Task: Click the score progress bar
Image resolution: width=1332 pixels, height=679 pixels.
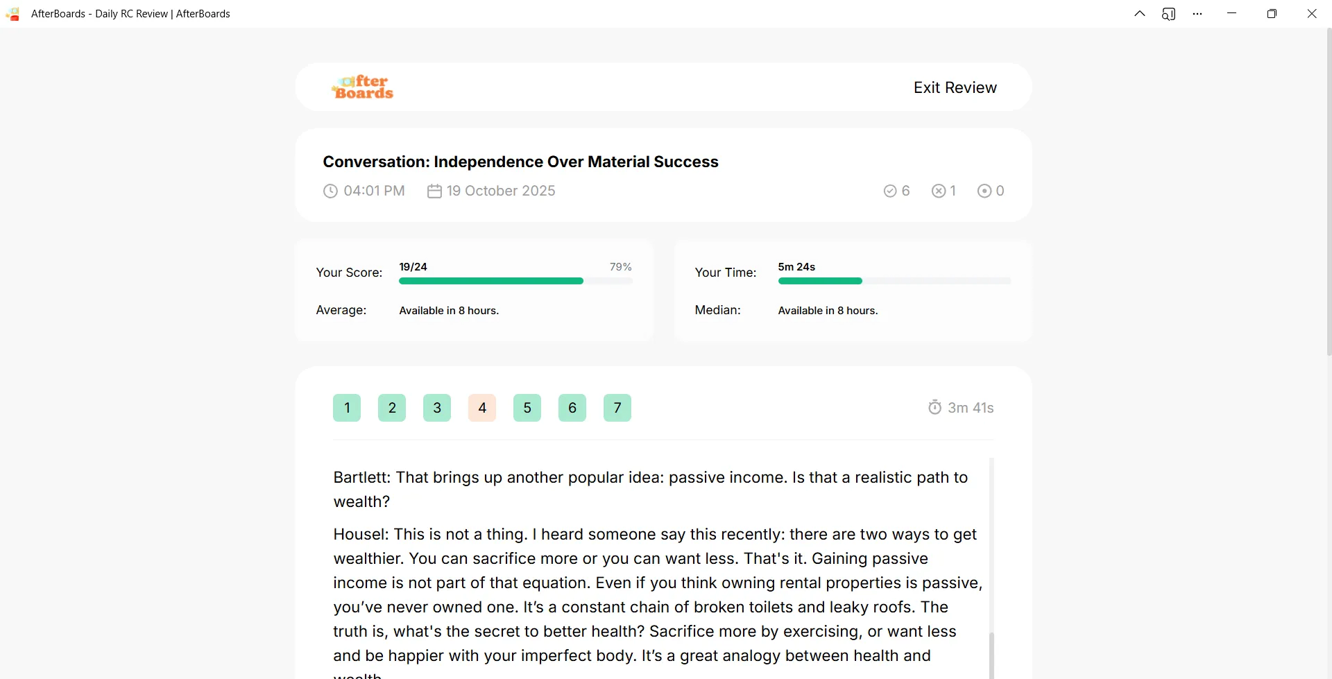Action: (x=515, y=281)
